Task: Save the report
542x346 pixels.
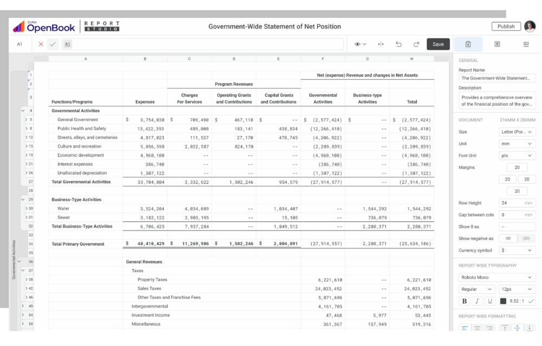Action: tap(438, 44)
